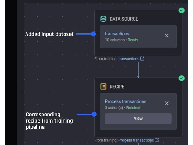Click the '10 columns' text
Viewport: 193px width, 145px height.
point(115,40)
